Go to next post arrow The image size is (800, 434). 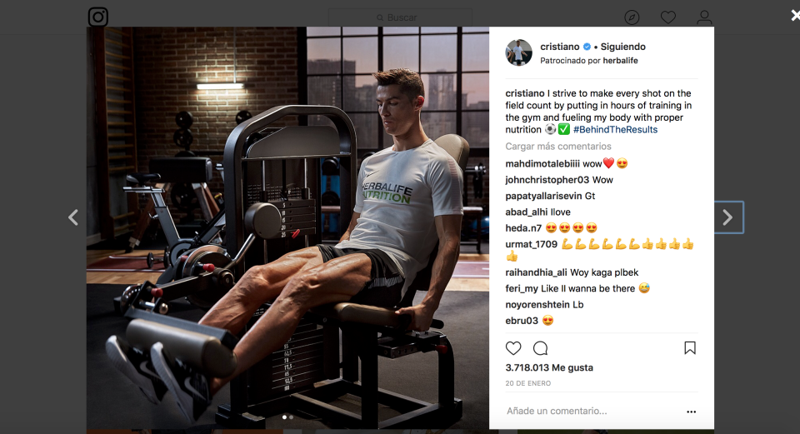(728, 217)
